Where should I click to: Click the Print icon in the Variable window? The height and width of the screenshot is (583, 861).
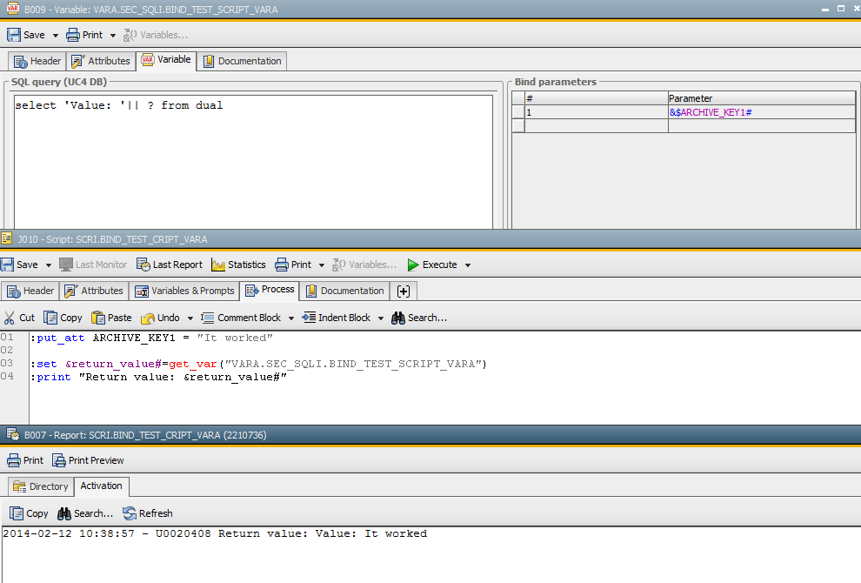(72, 35)
